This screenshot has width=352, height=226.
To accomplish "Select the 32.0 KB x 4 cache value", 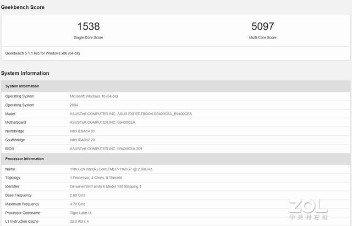I will pyautogui.click(x=79, y=221).
